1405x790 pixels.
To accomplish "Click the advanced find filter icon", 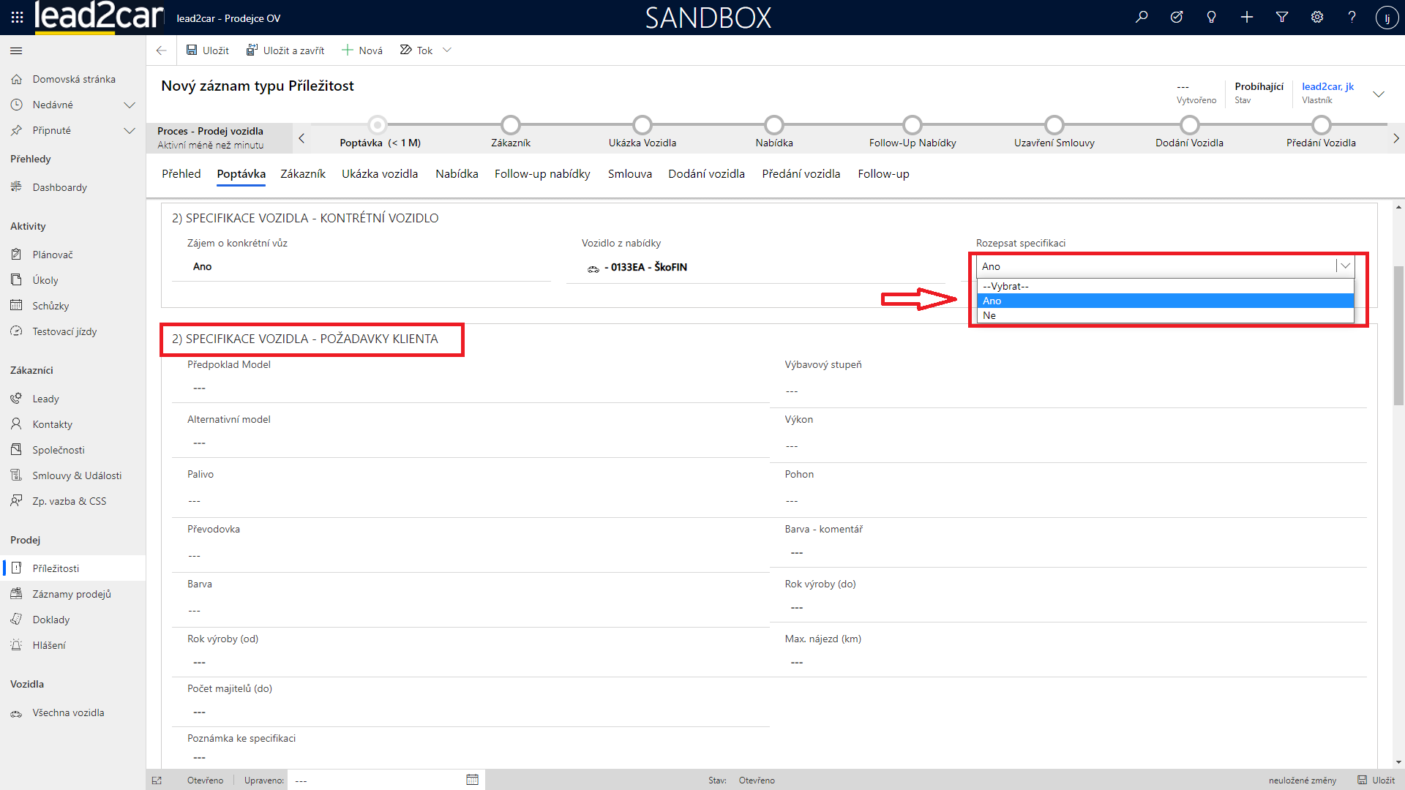I will [x=1282, y=17].
